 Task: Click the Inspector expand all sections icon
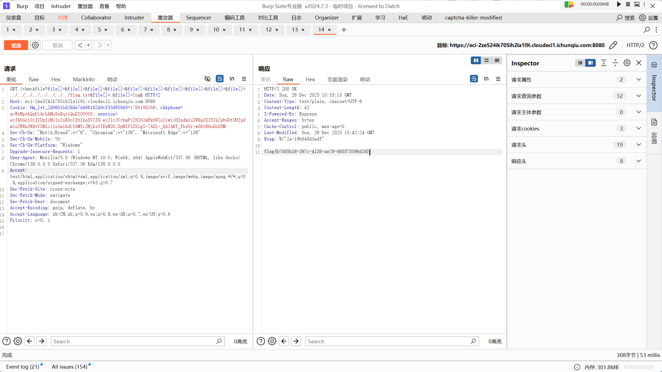(x=604, y=63)
